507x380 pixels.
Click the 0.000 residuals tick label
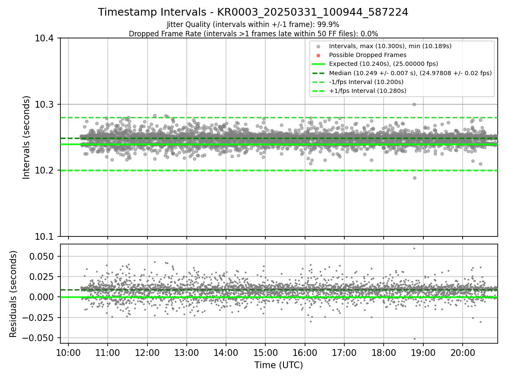(x=42, y=297)
